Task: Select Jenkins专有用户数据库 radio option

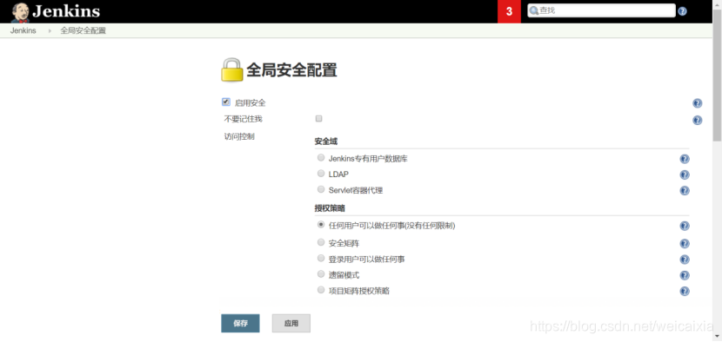Action: (x=321, y=158)
